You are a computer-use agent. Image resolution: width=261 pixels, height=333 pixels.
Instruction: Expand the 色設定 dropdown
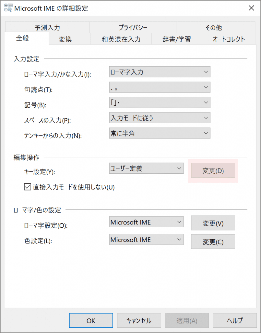[147, 240]
